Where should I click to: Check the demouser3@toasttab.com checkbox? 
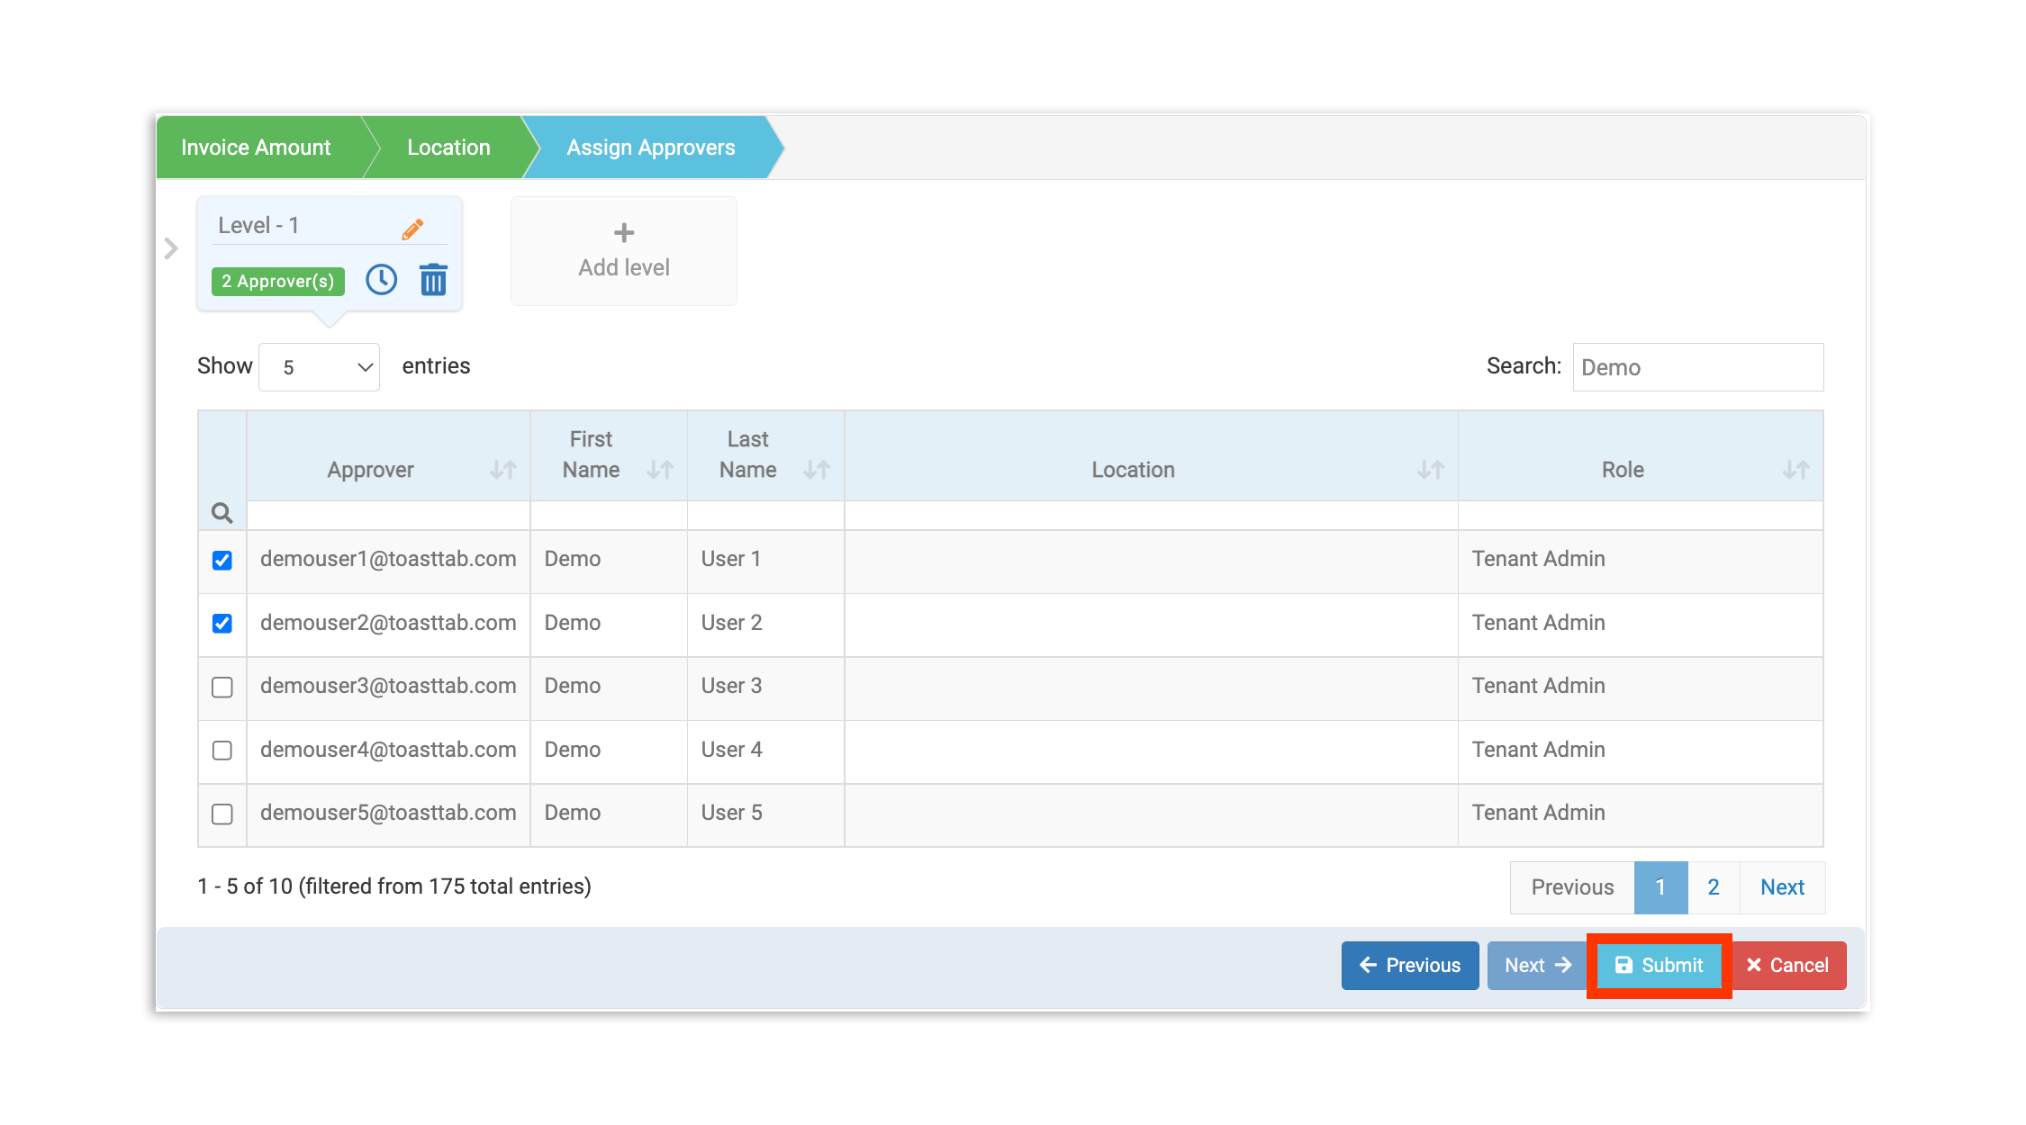point(222,687)
